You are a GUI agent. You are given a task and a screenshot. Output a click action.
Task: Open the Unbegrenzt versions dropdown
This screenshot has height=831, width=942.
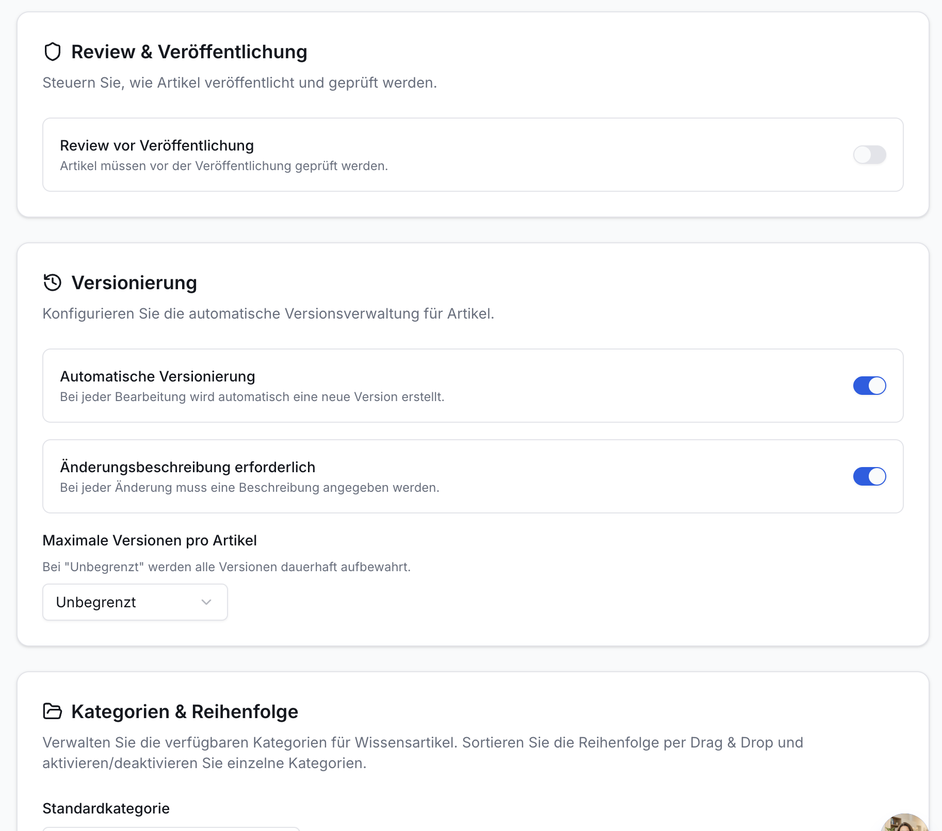click(135, 602)
